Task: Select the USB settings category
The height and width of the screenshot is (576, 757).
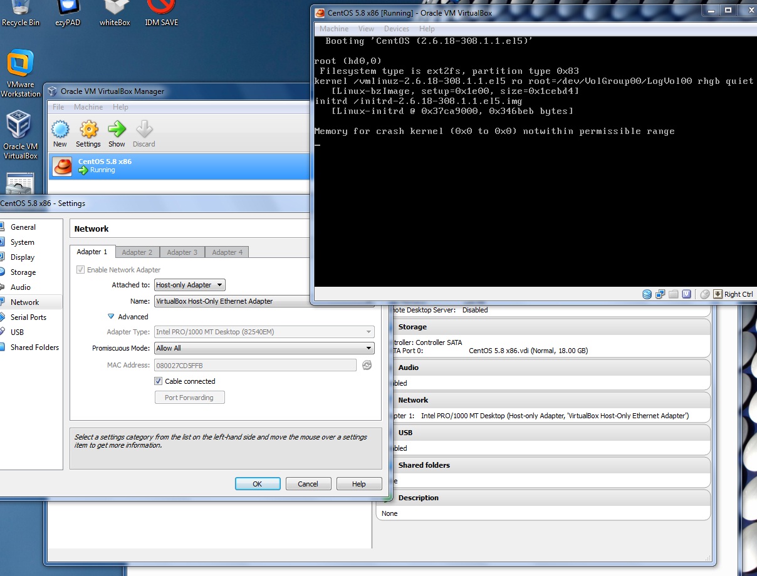Action: click(17, 332)
